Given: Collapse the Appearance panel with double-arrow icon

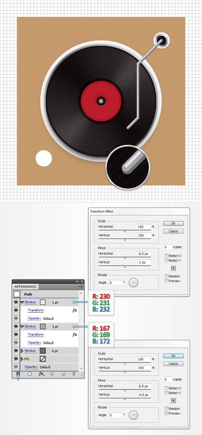Looking at the screenshot, I should pos(77,281).
